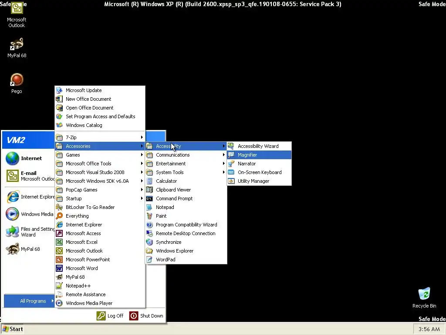Open Utility Manager
The height and width of the screenshot is (335, 446).
tap(259, 181)
